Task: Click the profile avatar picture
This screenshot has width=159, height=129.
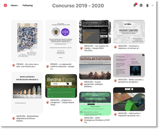Action: pyautogui.click(x=147, y=5)
